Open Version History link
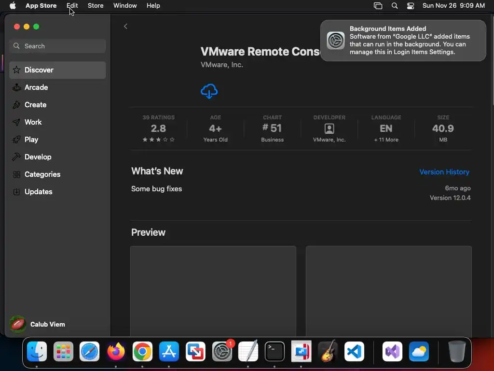This screenshot has height=371, width=494. 444,172
